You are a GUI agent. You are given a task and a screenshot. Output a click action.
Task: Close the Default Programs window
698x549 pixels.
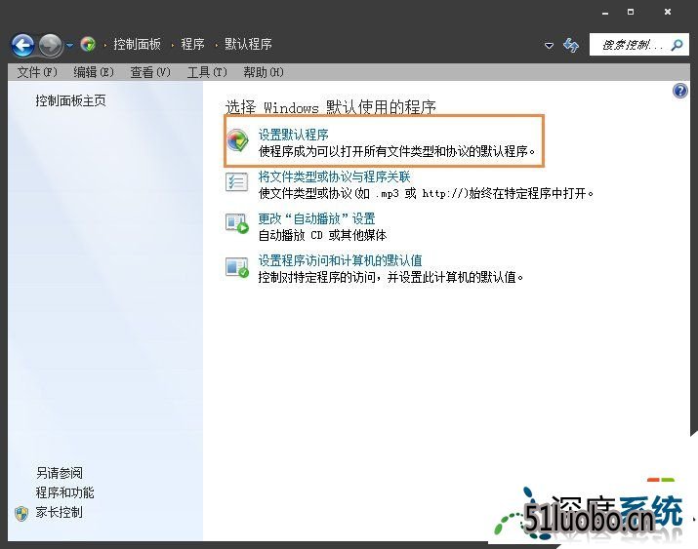tap(668, 12)
